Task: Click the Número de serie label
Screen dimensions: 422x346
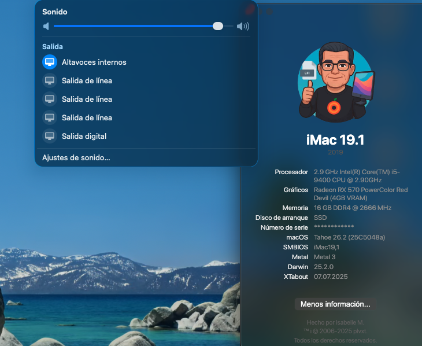Action: click(x=284, y=227)
